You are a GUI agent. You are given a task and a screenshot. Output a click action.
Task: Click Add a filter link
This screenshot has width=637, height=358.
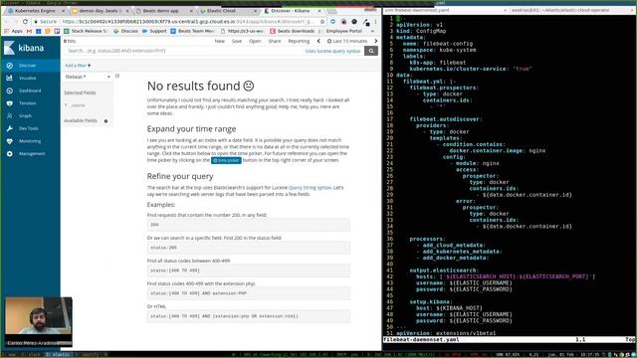click(x=78, y=66)
